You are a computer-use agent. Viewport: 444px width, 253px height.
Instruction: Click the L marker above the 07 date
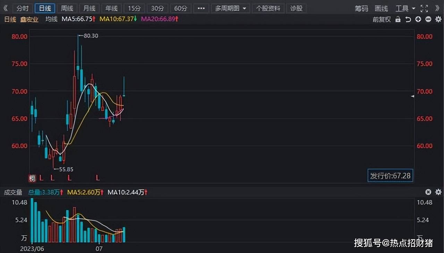(98, 178)
